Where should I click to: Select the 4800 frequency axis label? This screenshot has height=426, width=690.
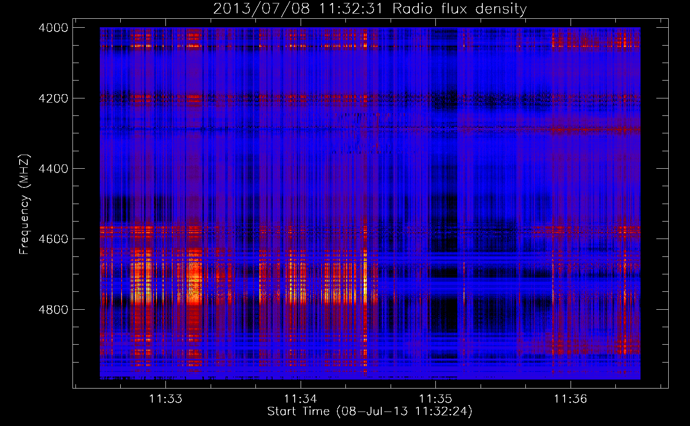53,310
